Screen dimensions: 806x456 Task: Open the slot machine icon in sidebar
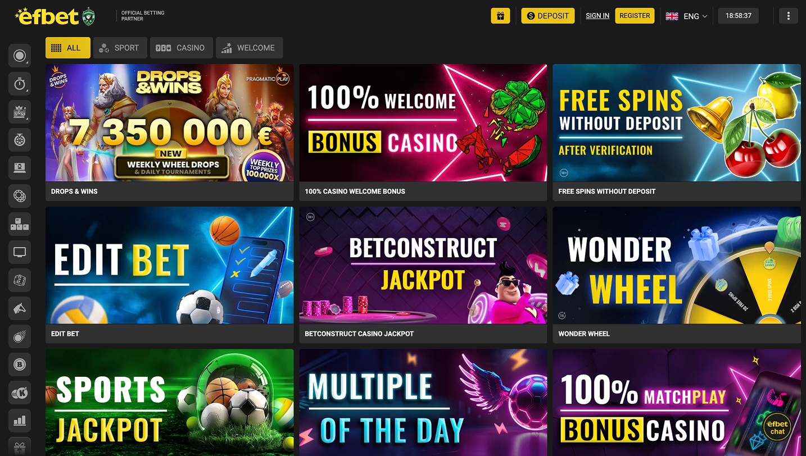coord(20,112)
